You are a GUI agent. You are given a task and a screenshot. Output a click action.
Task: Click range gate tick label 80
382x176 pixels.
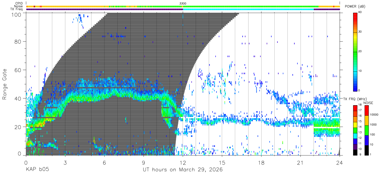point(18,41)
